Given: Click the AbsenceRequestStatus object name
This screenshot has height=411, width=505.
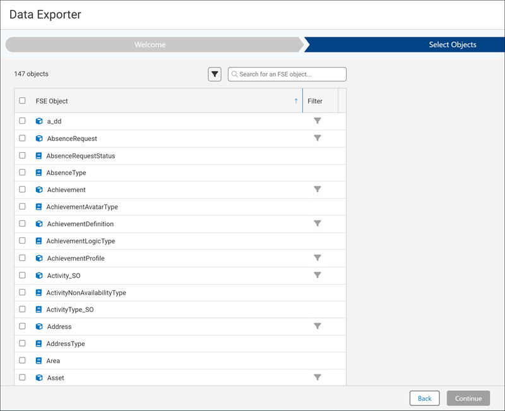Looking at the screenshot, I should point(81,156).
